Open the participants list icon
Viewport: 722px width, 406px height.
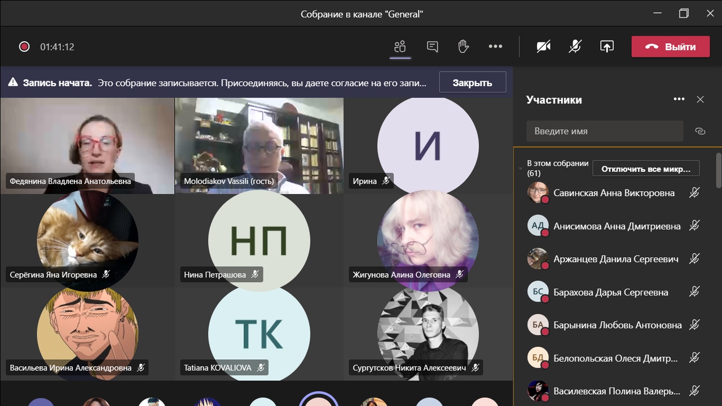tap(400, 46)
